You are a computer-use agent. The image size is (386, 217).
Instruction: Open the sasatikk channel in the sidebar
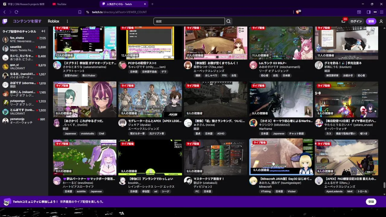(24, 49)
